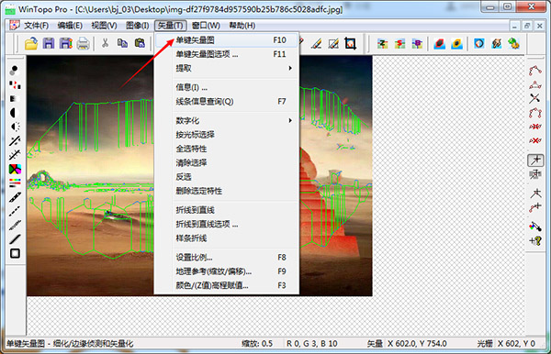The width and height of the screenshot is (551, 354).
Task: Click the color dropper icon in right toolbar
Action: tap(534, 227)
